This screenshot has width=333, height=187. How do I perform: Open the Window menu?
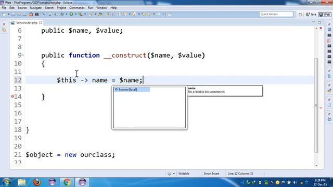tap(102, 8)
